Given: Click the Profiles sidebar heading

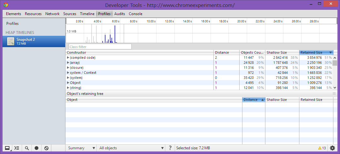Looking at the screenshot, I should click(x=12, y=23).
